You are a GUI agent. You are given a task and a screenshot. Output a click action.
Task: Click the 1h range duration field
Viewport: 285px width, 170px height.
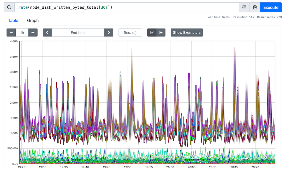[x=22, y=33]
